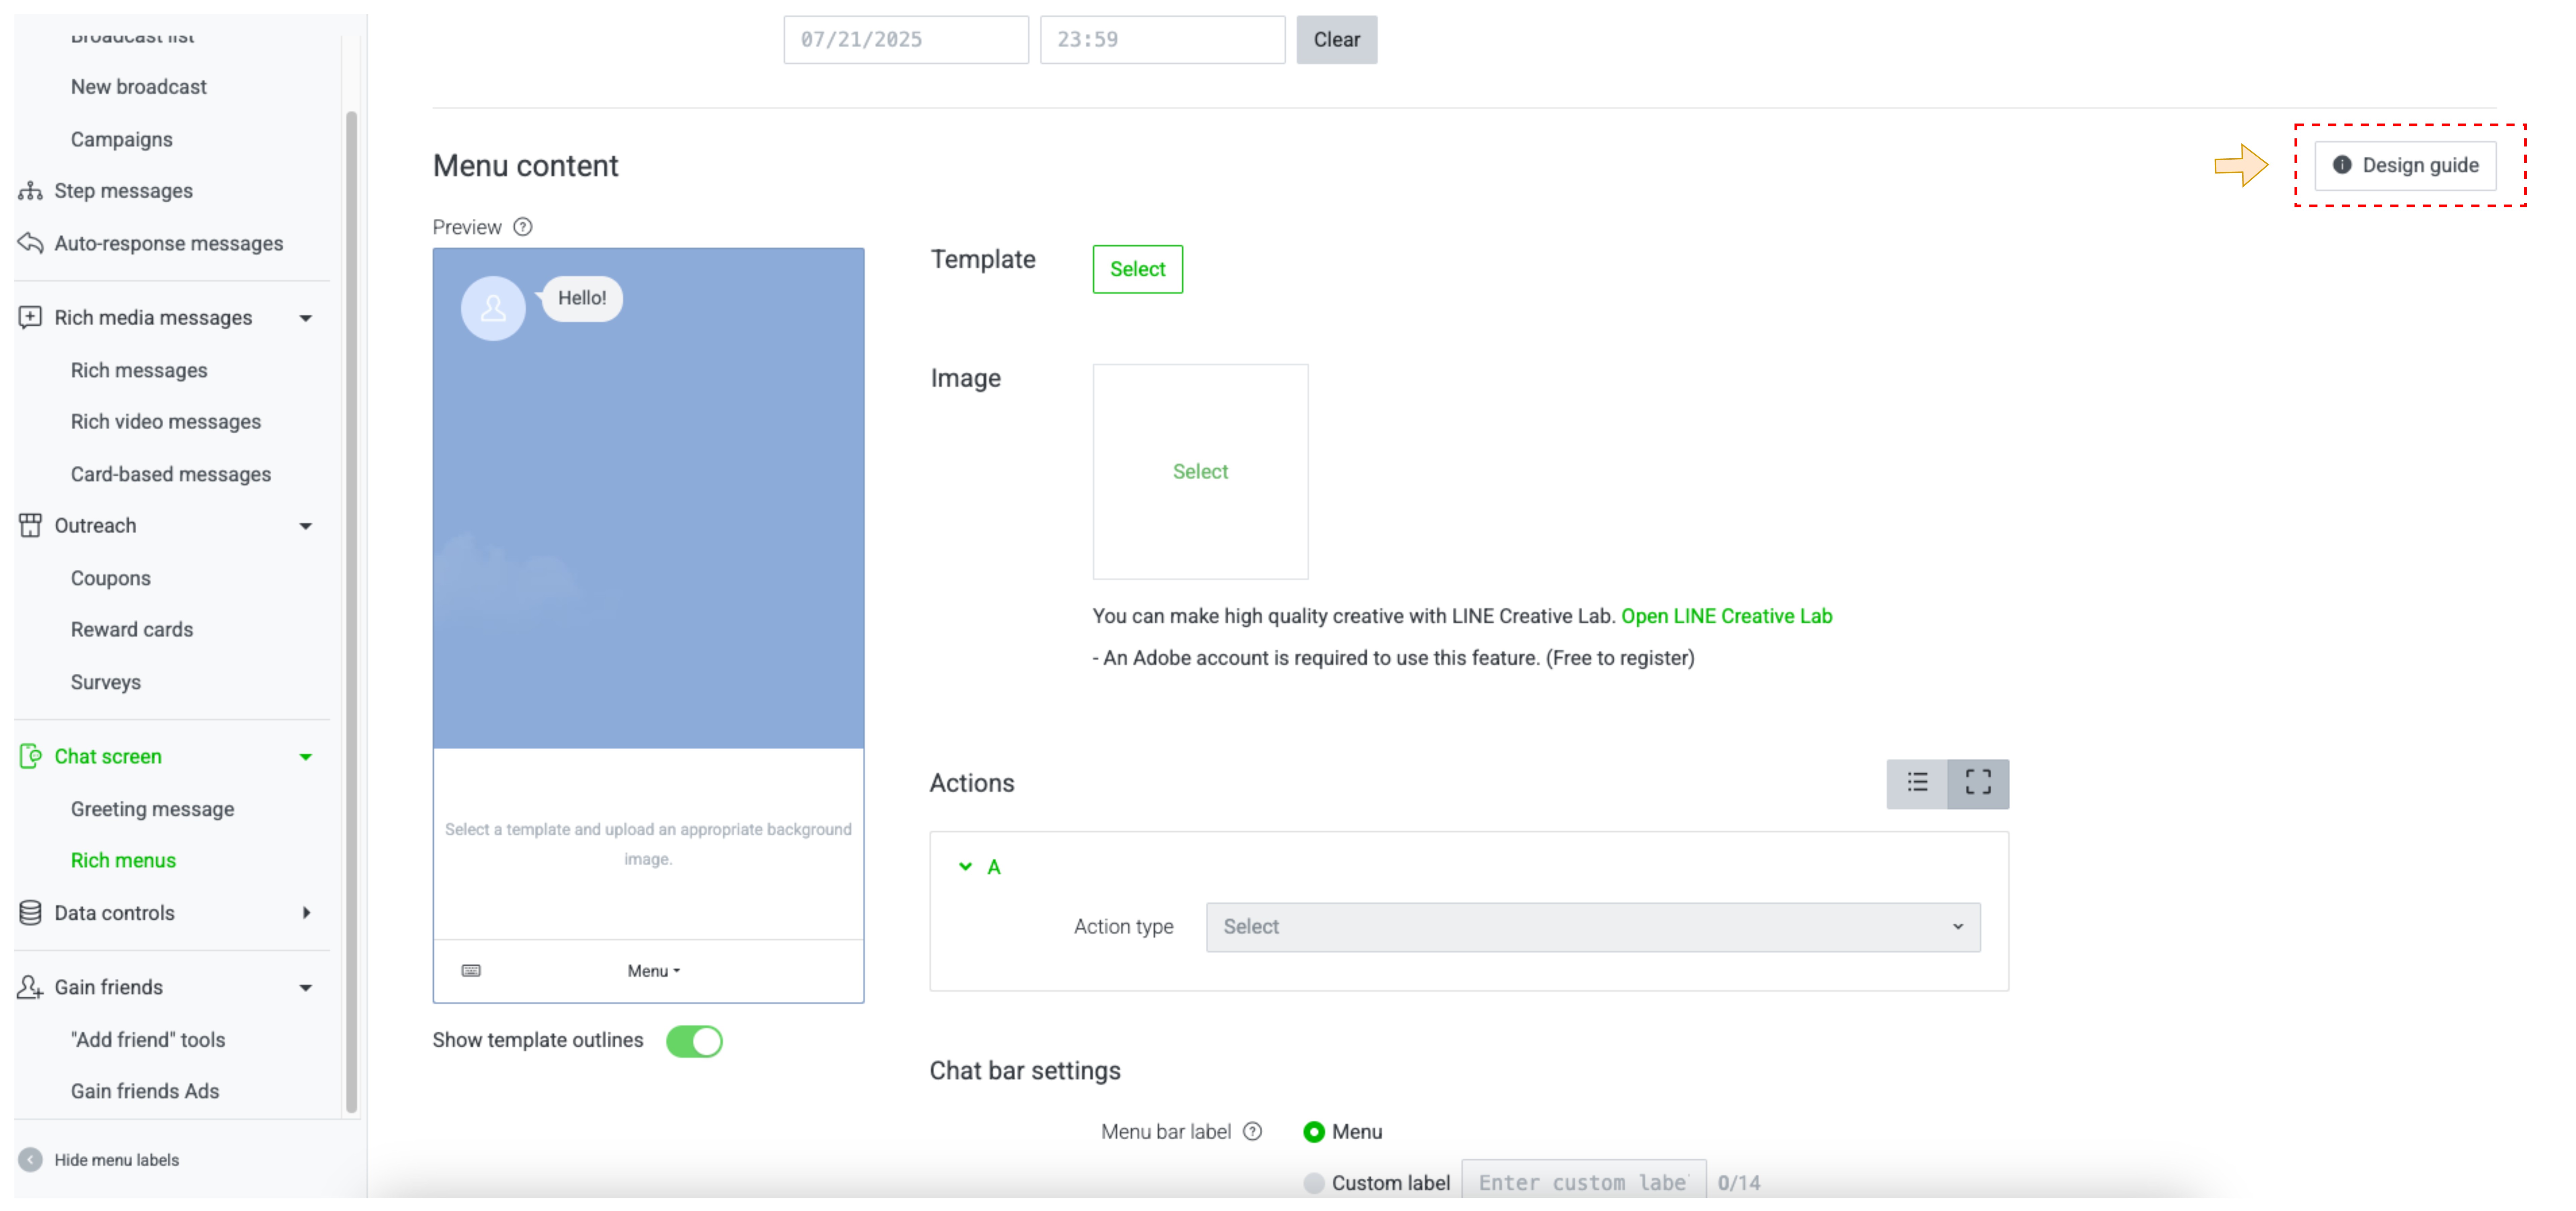Screen dimensions: 2576x1211
Task: Click the Outreach storefront icon
Action: tap(30, 525)
